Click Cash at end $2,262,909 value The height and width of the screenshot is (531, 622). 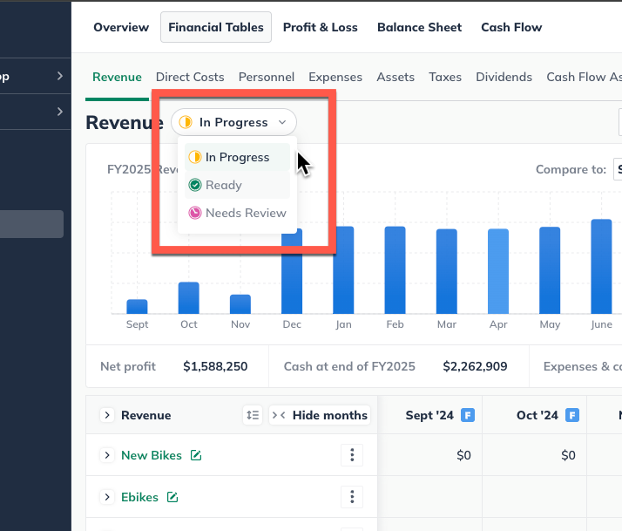[x=475, y=366]
